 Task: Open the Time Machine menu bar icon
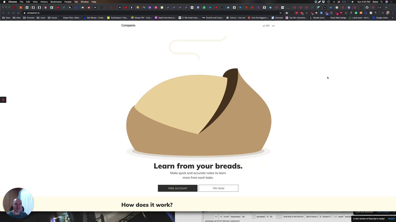pos(329,2)
